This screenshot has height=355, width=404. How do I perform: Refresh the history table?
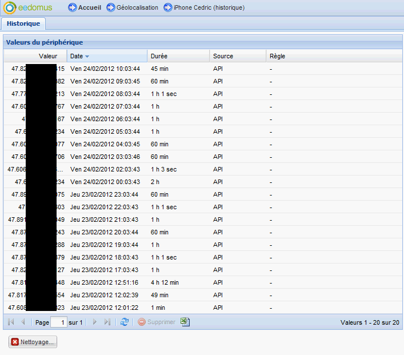(x=125, y=322)
